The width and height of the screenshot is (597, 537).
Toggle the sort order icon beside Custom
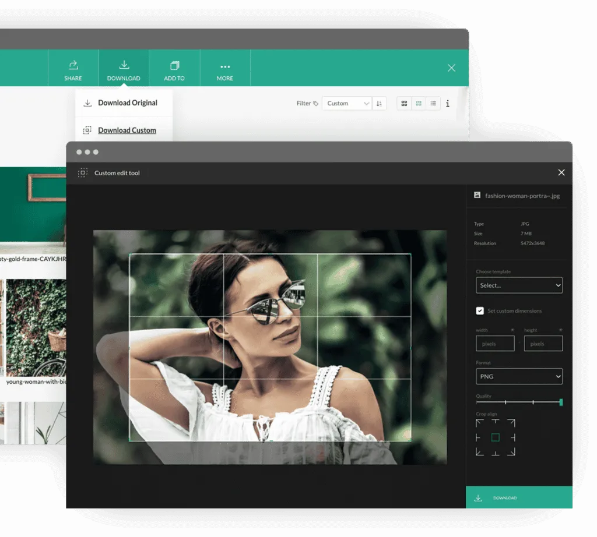click(x=379, y=104)
